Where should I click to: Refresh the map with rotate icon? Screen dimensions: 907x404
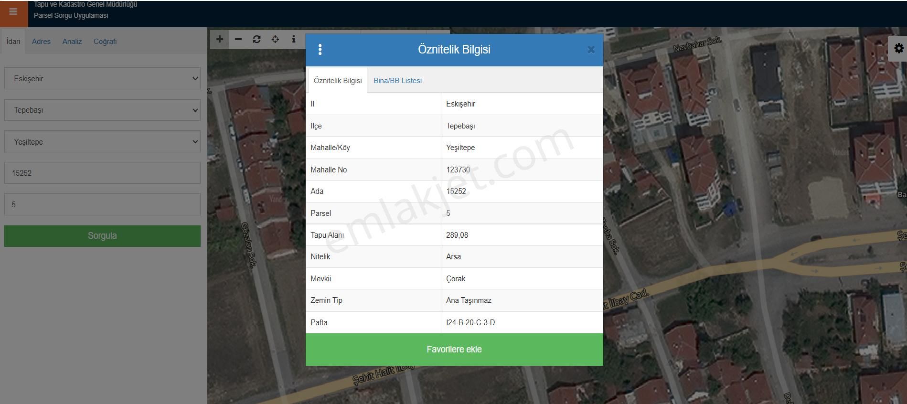[x=256, y=39]
